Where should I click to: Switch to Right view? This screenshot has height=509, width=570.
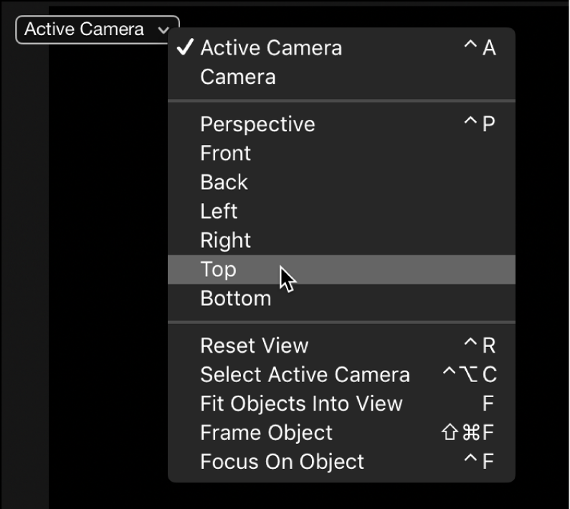point(226,240)
